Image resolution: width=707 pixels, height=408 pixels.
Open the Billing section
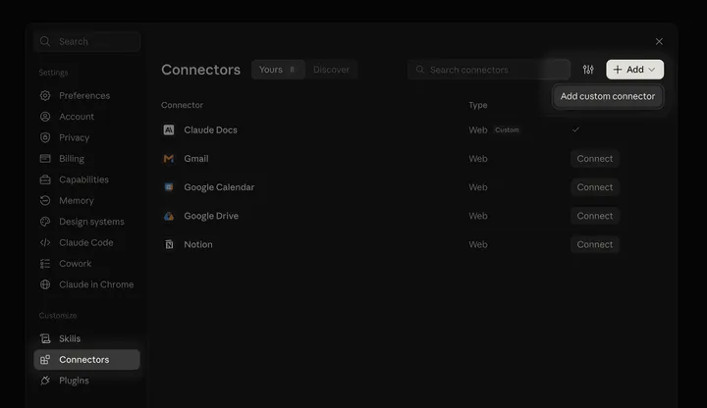(86, 159)
